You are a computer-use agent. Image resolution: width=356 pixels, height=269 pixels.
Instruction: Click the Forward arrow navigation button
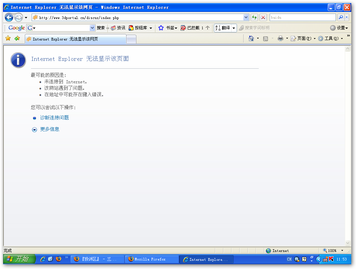19,17
